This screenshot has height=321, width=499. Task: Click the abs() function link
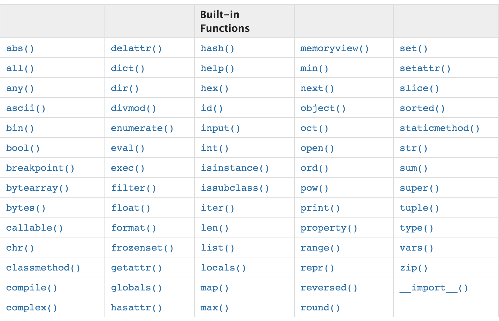[x=20, y=48]
